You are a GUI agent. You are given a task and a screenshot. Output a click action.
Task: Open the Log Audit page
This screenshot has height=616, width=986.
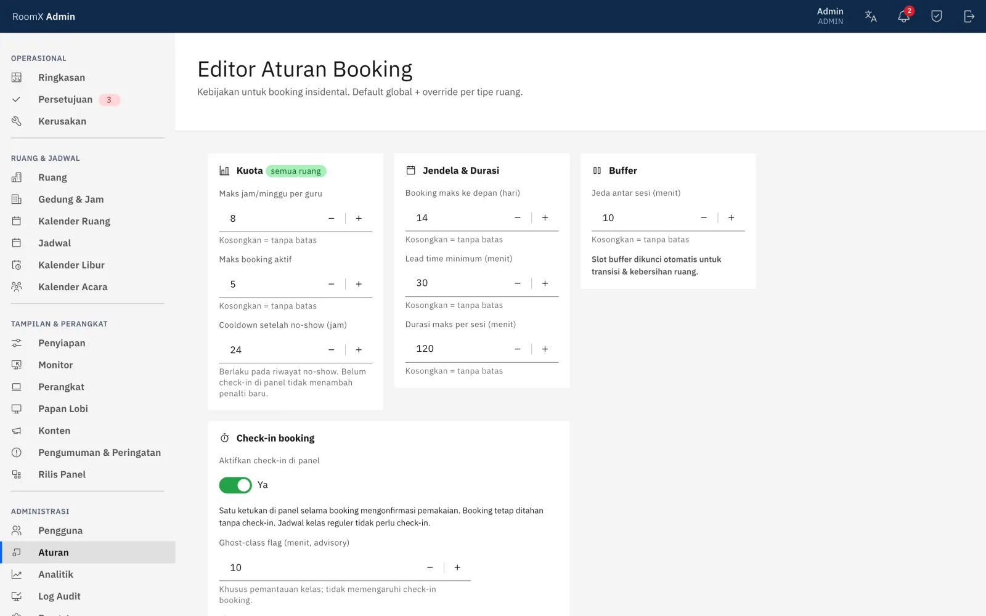(x=88, y=596)
